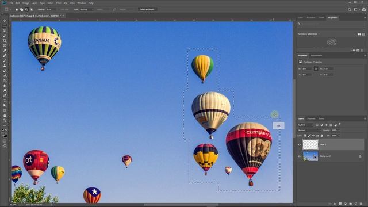368x207 pixels.
Task: Click the libraries search field
Action: click(x=331, y=24)
